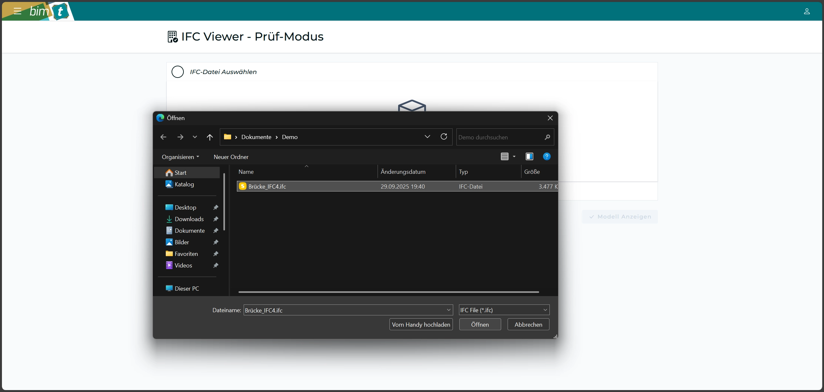The height and width of the screenshot is (392, 824).
Task: Refresh the Demo folder listing
Action: point(444,137)
